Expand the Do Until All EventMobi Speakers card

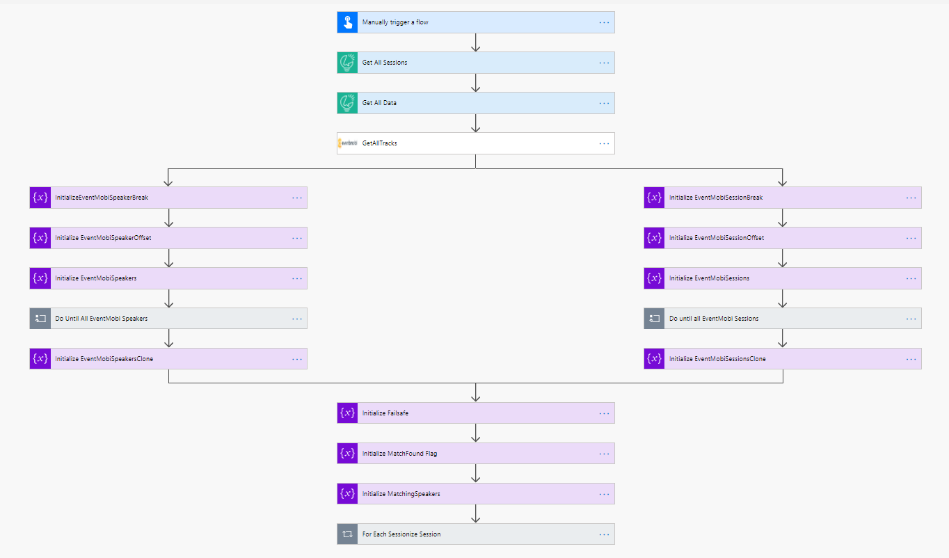tap(168, 319)
